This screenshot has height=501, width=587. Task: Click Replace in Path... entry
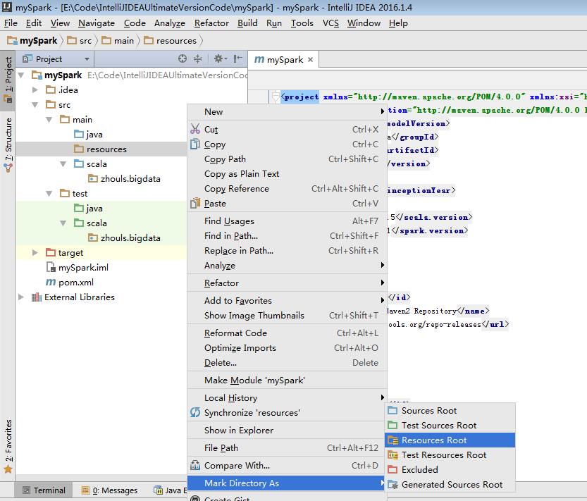click(287, 251)
